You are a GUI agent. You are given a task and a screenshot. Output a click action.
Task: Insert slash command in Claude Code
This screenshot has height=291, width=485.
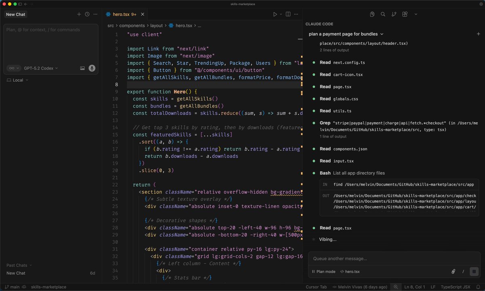tap(463, 272)
